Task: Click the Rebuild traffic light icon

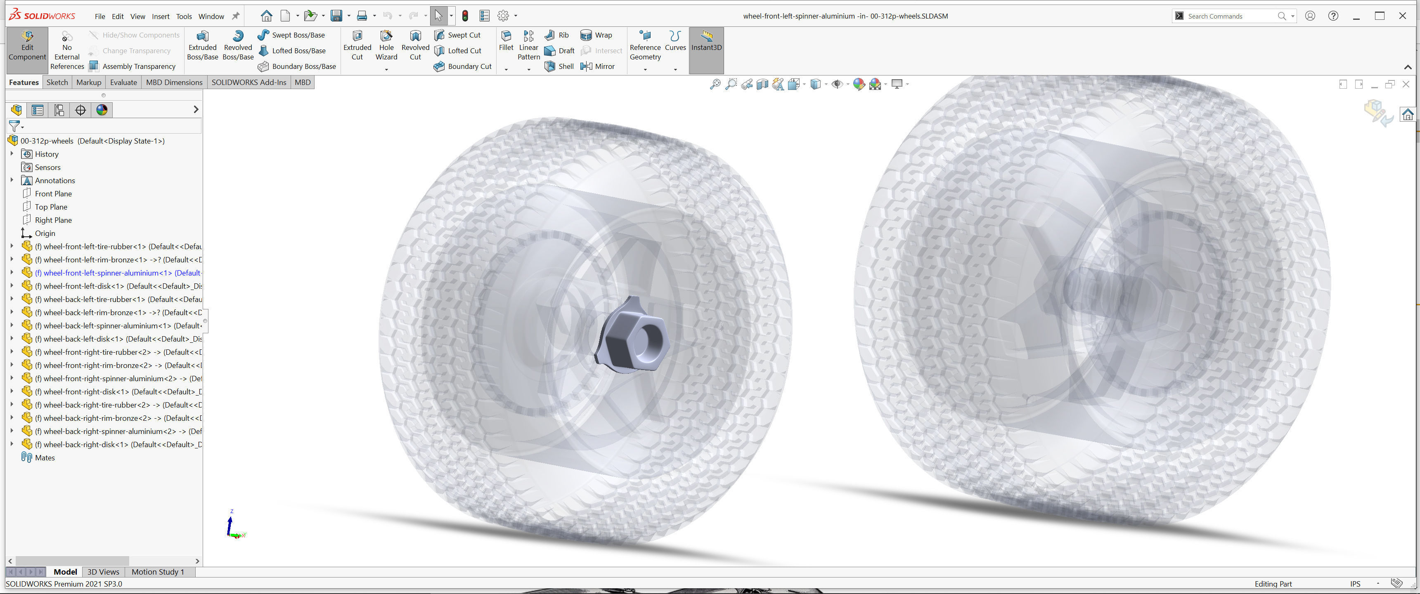Action: click(x=465, y=16)
